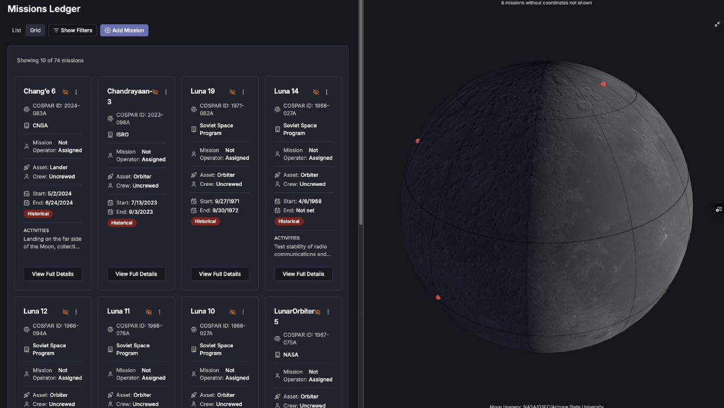Click the COSPAR ID icon on Luna 14
The image size is (724, 408).
(x=277, y=110)
